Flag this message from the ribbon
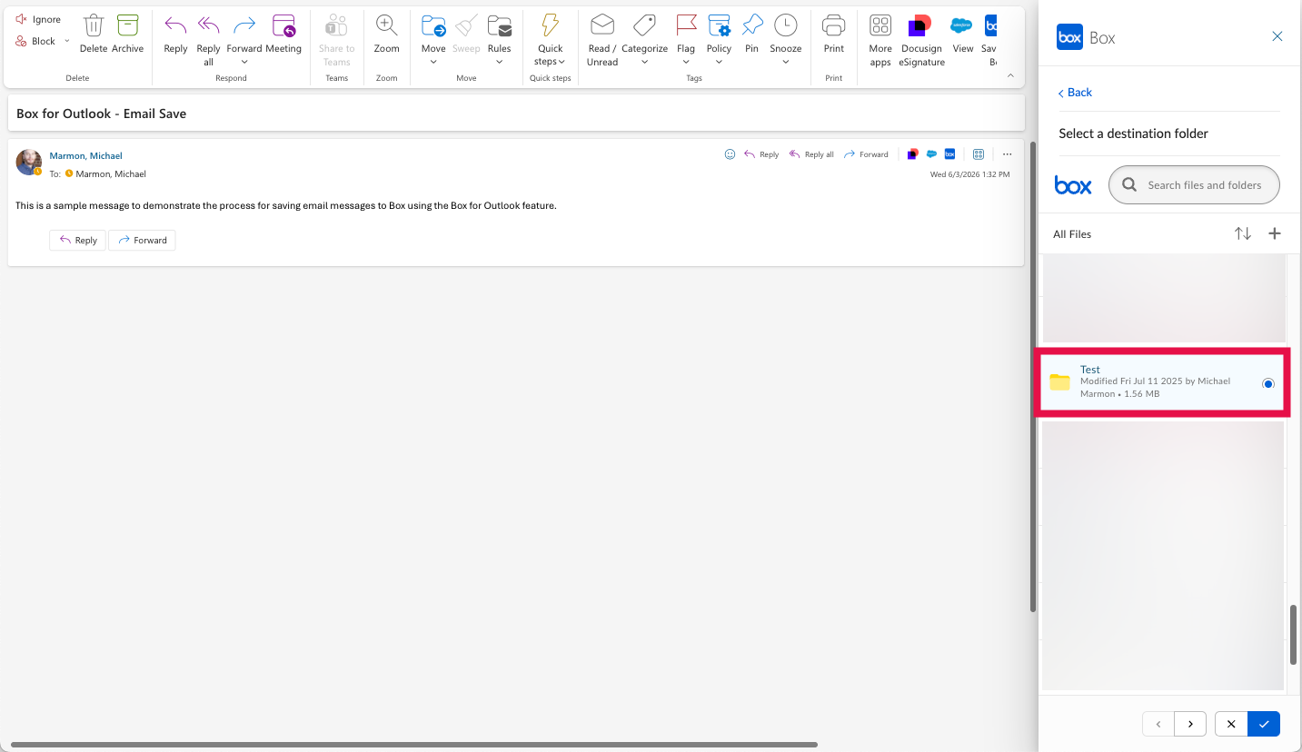 tap(686, 33)
